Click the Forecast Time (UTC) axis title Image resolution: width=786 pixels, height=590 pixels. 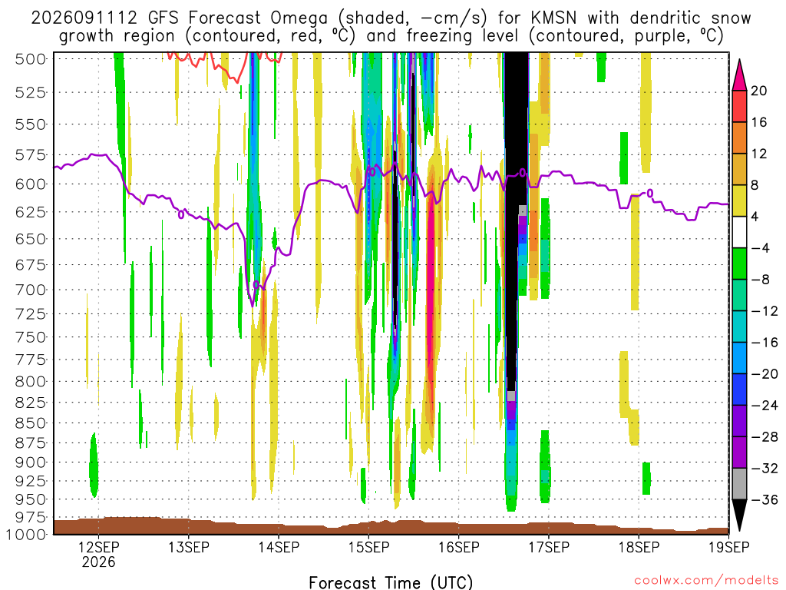391,582
